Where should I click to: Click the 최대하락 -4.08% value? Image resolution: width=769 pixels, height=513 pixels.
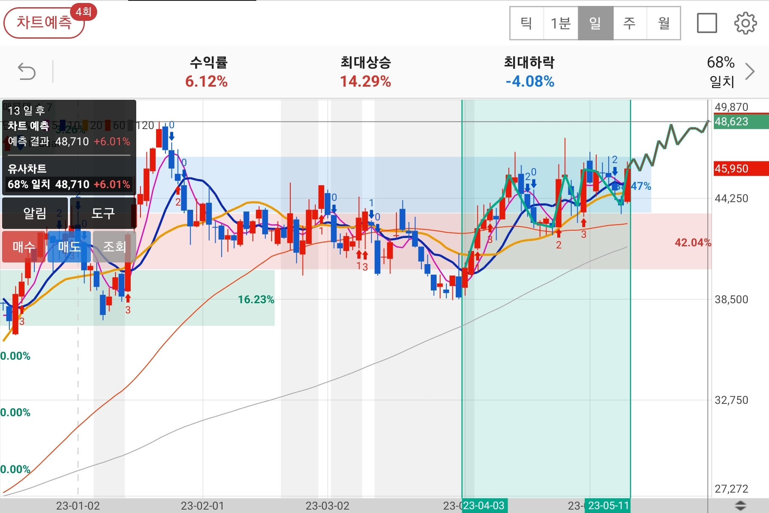click(530, 81)
